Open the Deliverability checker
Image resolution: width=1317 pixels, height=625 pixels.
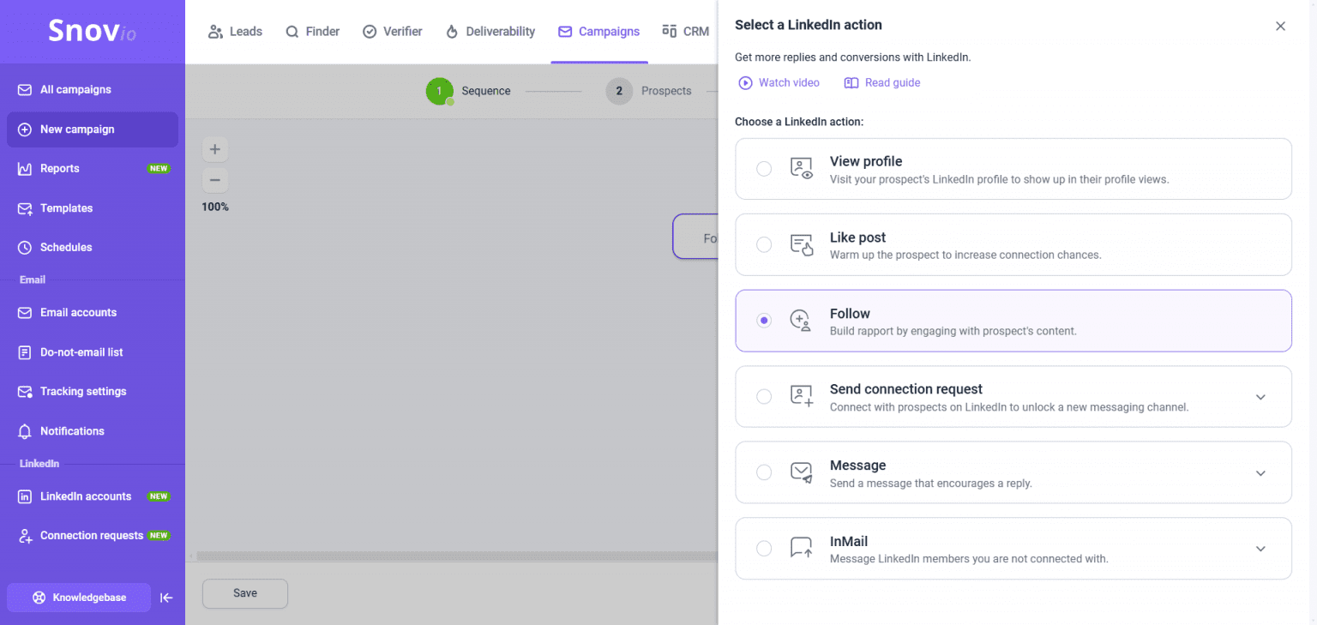pyautogui.click(x=490, y=31)
